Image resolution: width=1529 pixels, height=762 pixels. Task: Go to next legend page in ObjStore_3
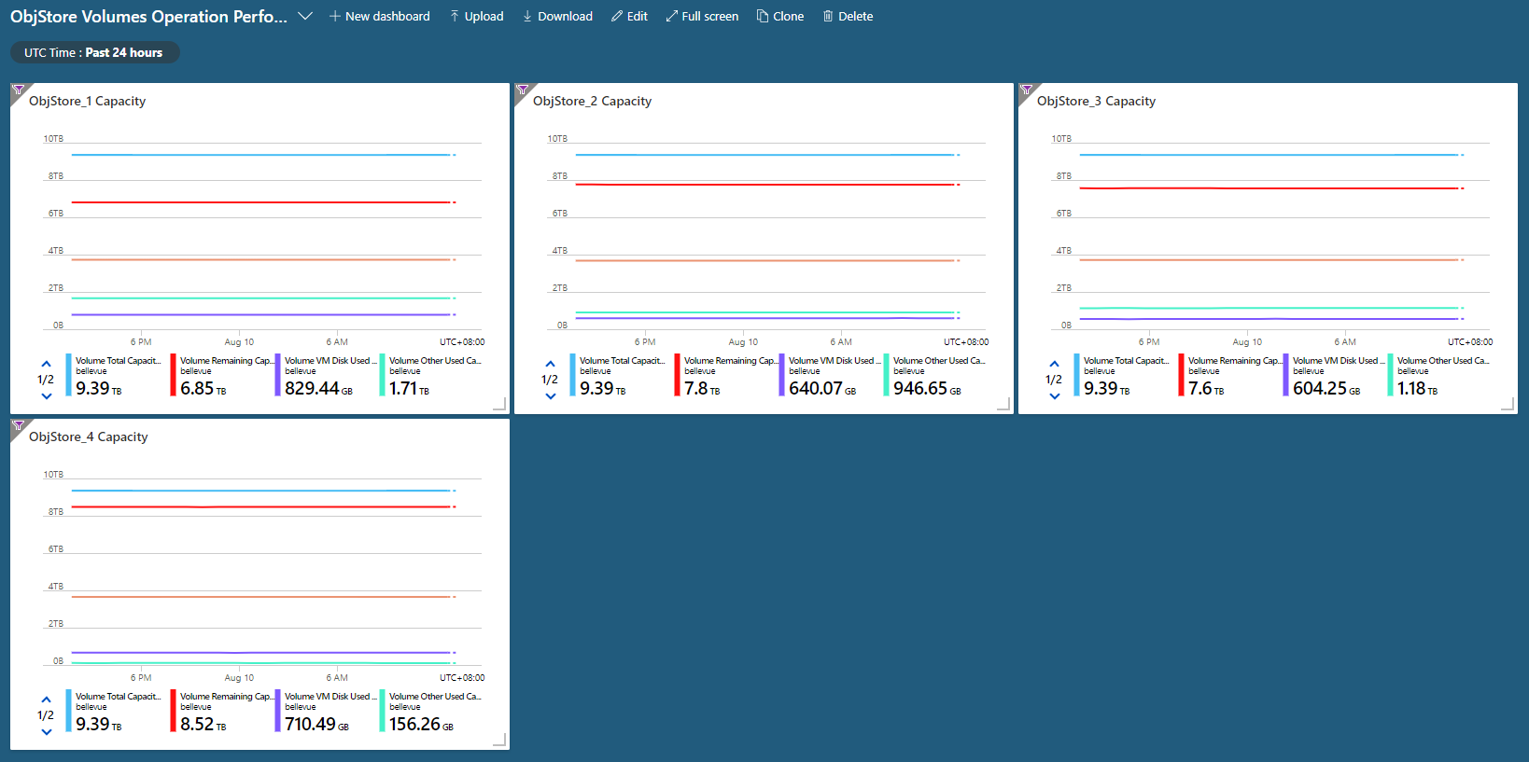pos(1054,396)
